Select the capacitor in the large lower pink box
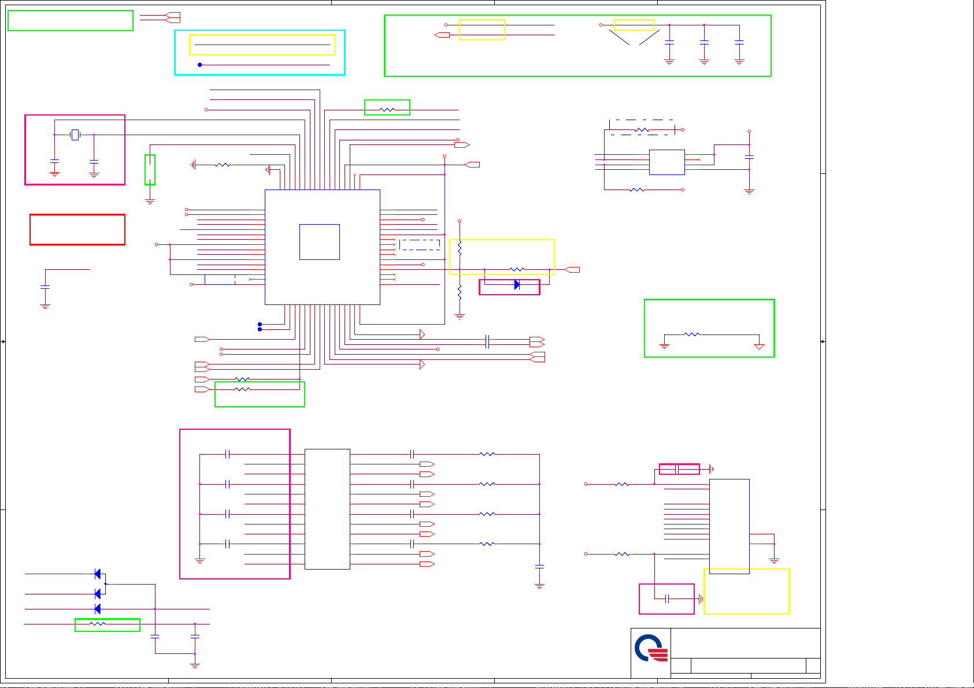The image size is (974, 688). 667,599
